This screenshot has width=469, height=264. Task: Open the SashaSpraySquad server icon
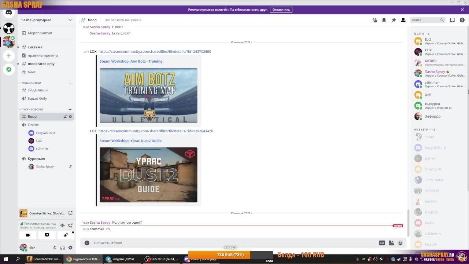coord(9,42)
